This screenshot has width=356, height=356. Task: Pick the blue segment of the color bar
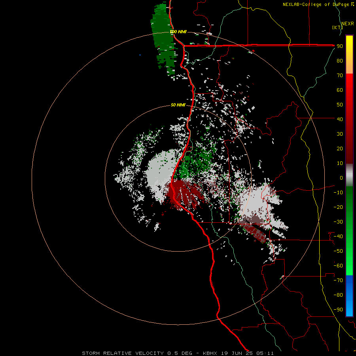(x=349, y=295)
